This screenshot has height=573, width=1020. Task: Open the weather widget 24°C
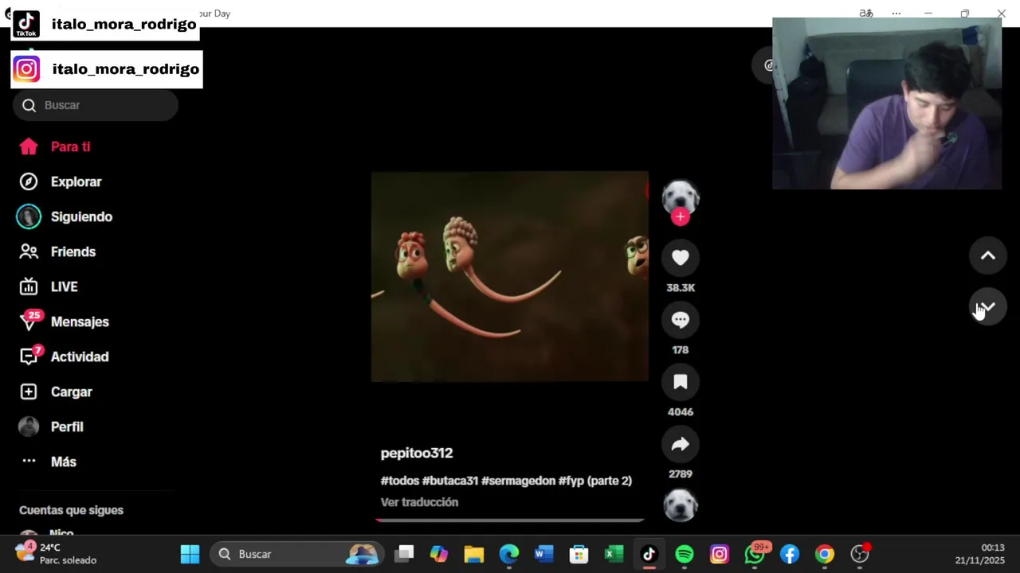[56, 554]
